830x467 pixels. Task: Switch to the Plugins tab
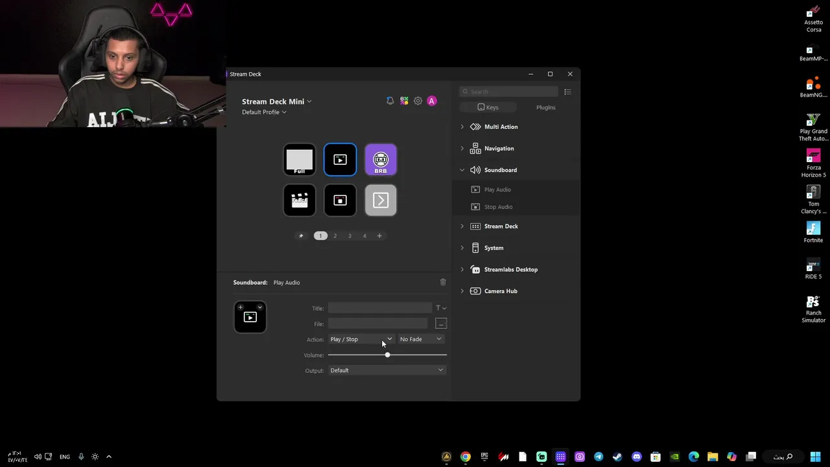click(x=545, y=108)
